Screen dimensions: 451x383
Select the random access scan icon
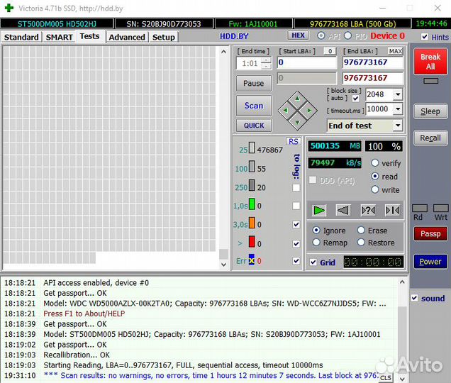coord(368,210)
